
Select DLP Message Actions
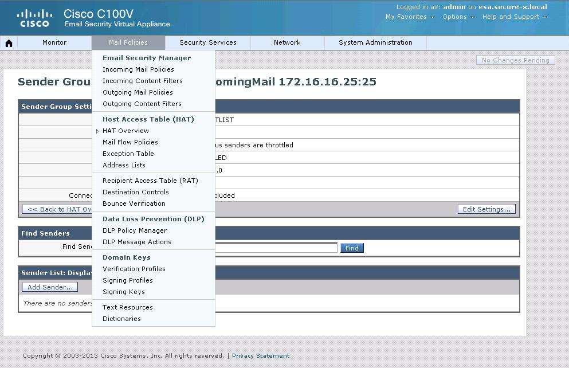pos(137,242)
